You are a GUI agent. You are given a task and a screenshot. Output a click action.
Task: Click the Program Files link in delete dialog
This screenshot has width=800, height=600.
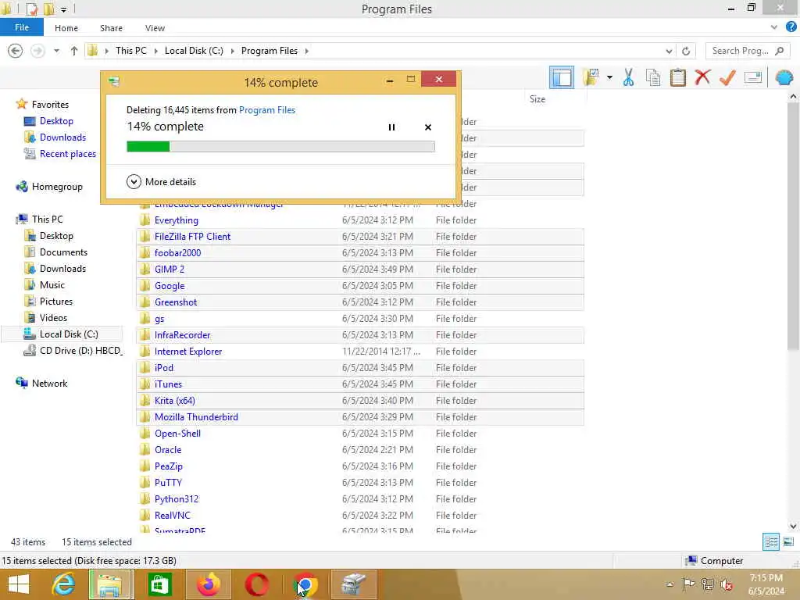coord(267,109)
